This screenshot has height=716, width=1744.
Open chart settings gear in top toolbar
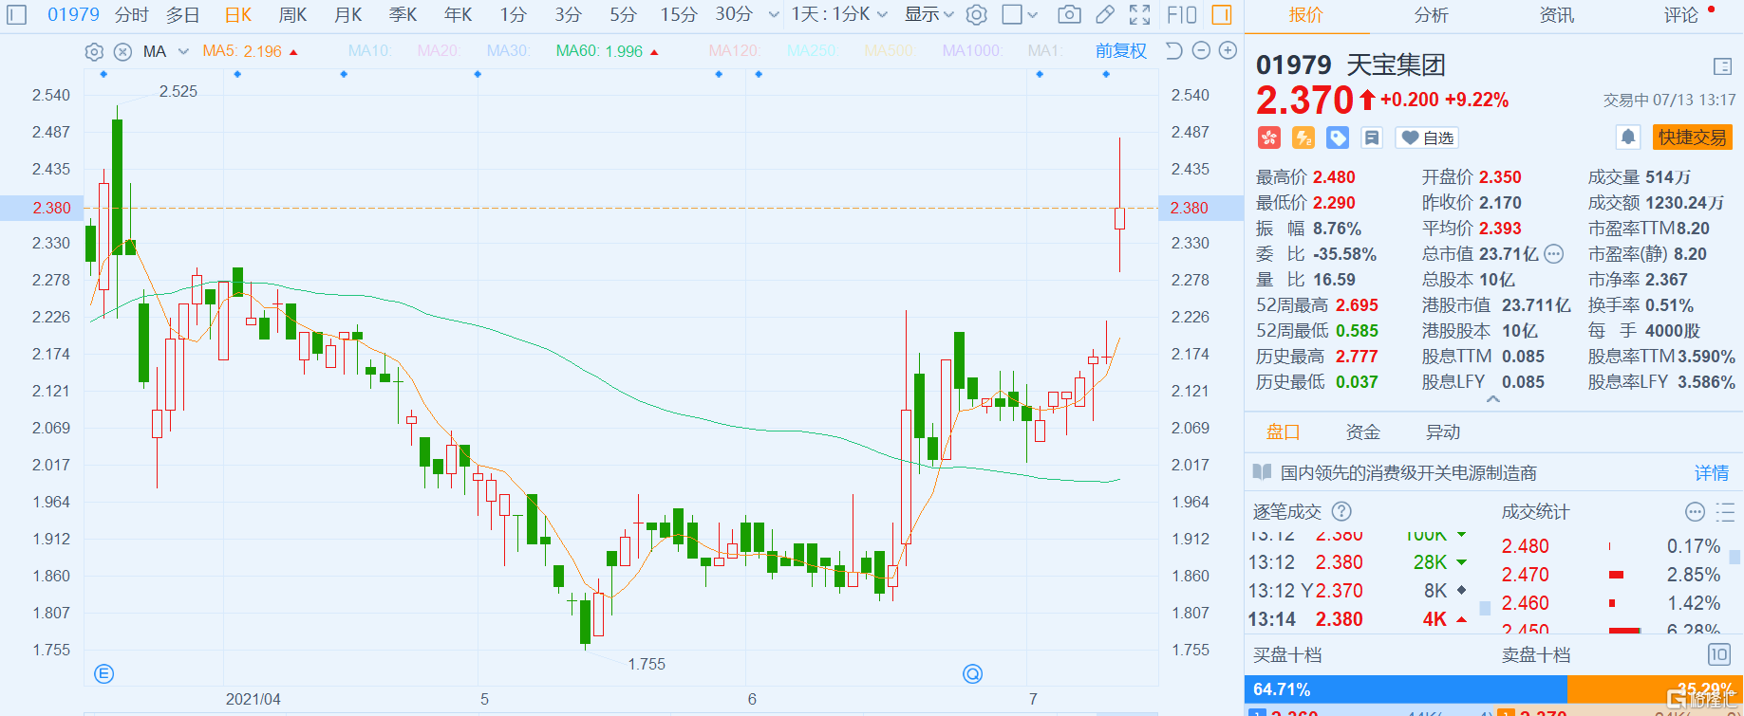point(976,14)
